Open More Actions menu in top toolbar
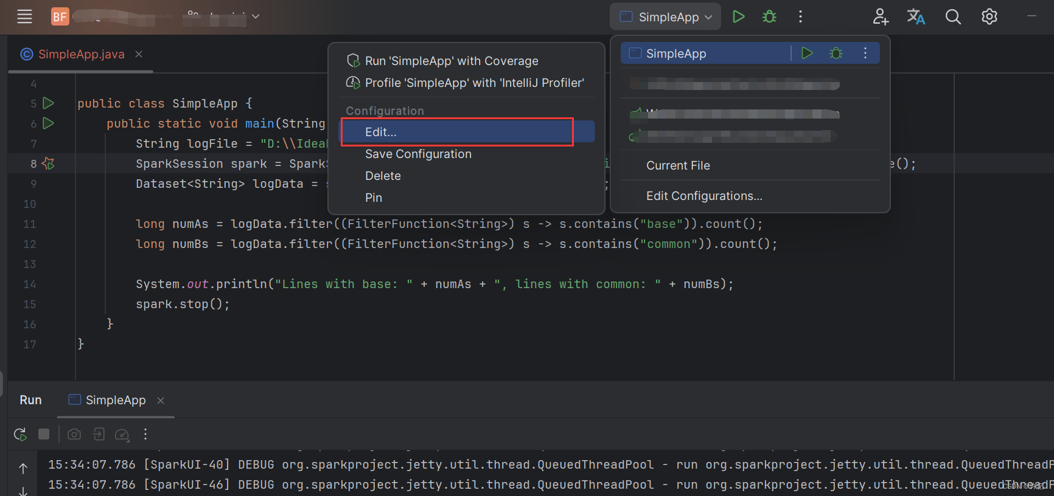This screenshot has height=496, width=1054. 800,16
